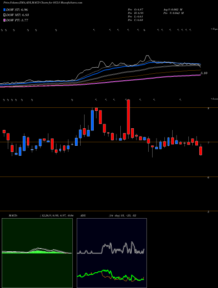Click the '<Tops' marker label
This screenshot has width=218, height=288.
pyautogui.click(x=214, y=29)
